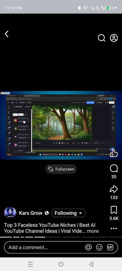Viewport: 122px width, 271px height.
Task: Seek using the video progress bar
Action: point(61,237)
